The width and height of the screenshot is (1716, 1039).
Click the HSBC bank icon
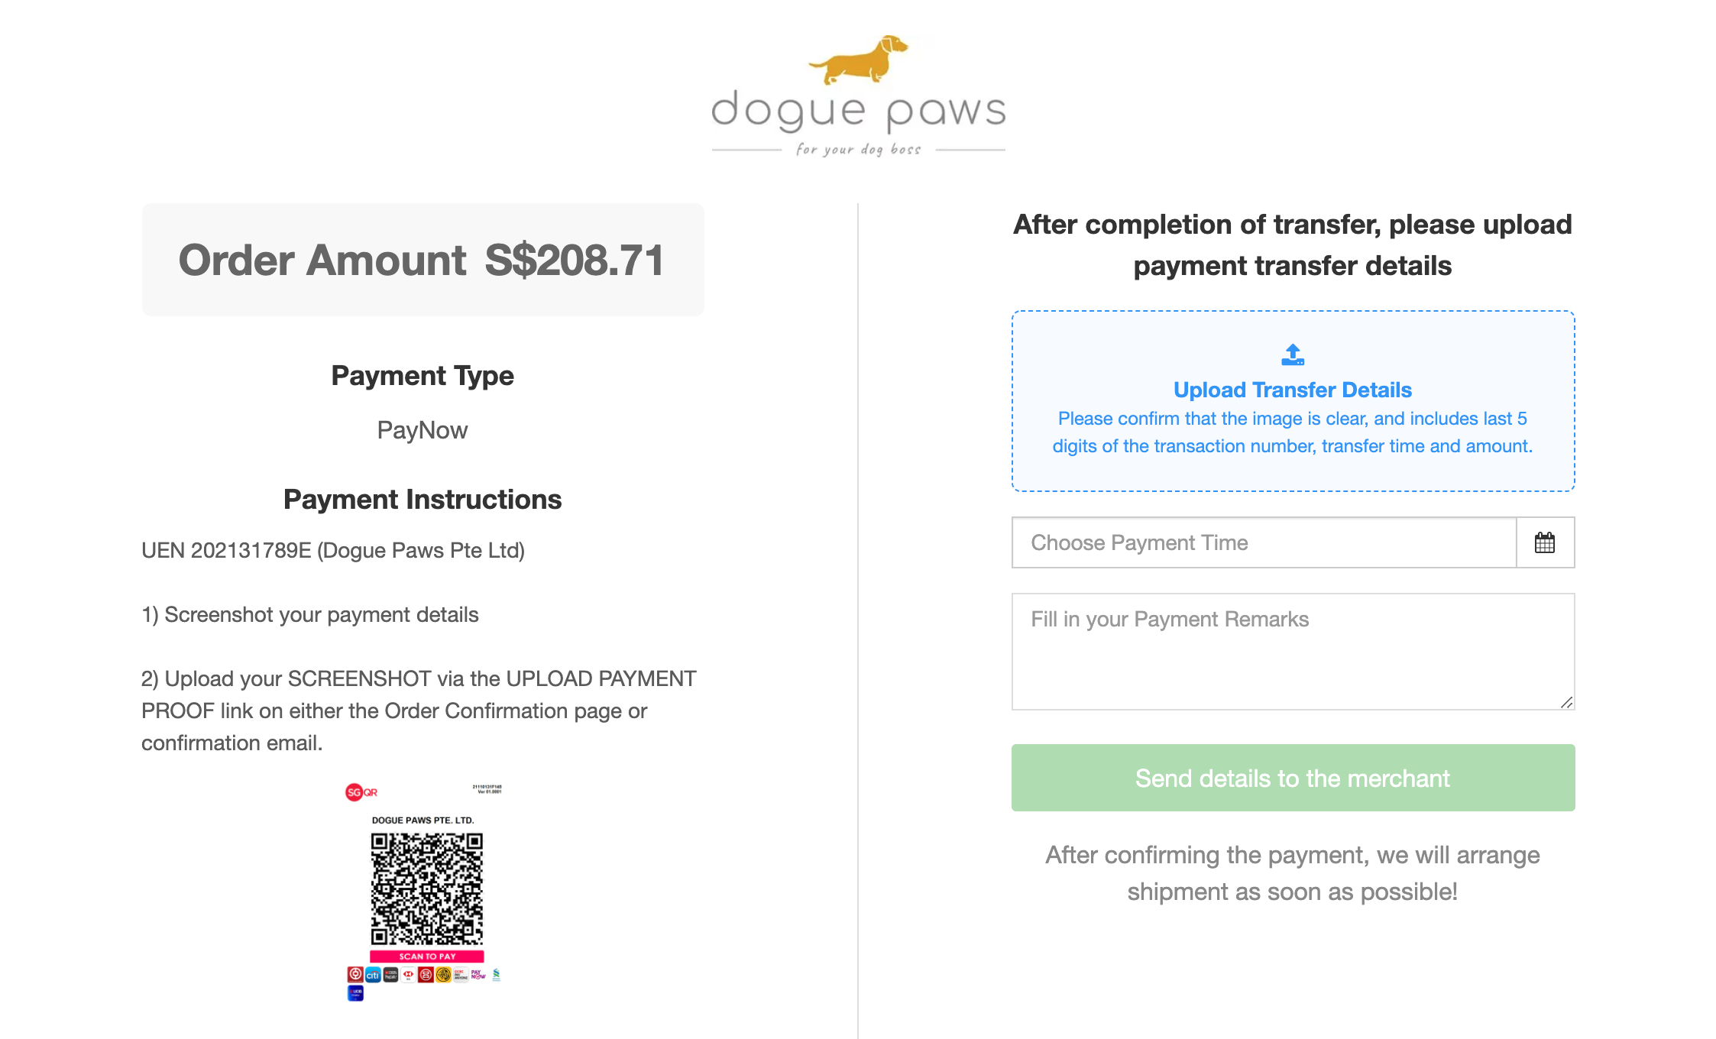tap(408, 975)
